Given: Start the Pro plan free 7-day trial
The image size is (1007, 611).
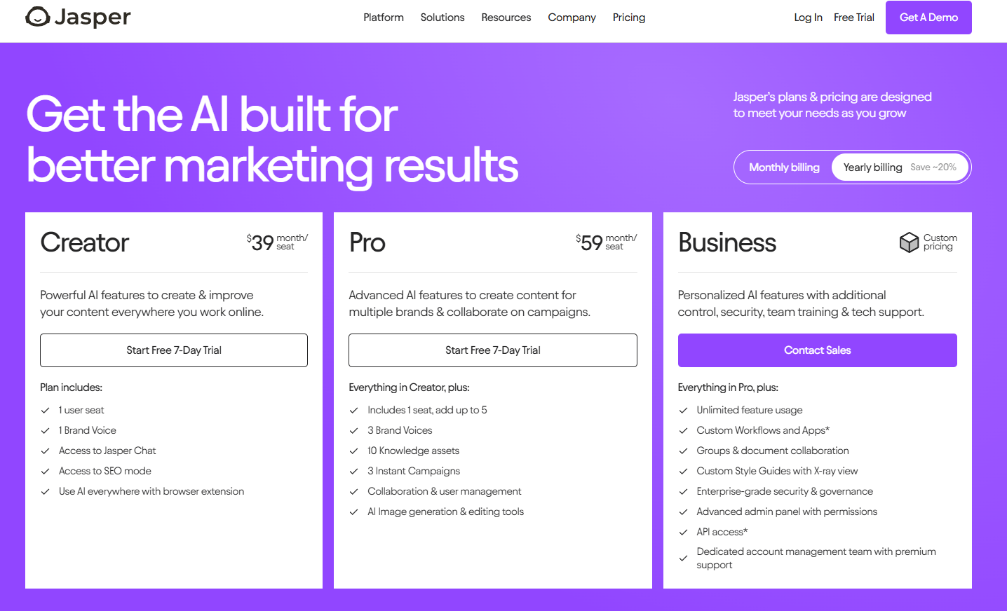Looking at the screenshot, I should point(493,350).
